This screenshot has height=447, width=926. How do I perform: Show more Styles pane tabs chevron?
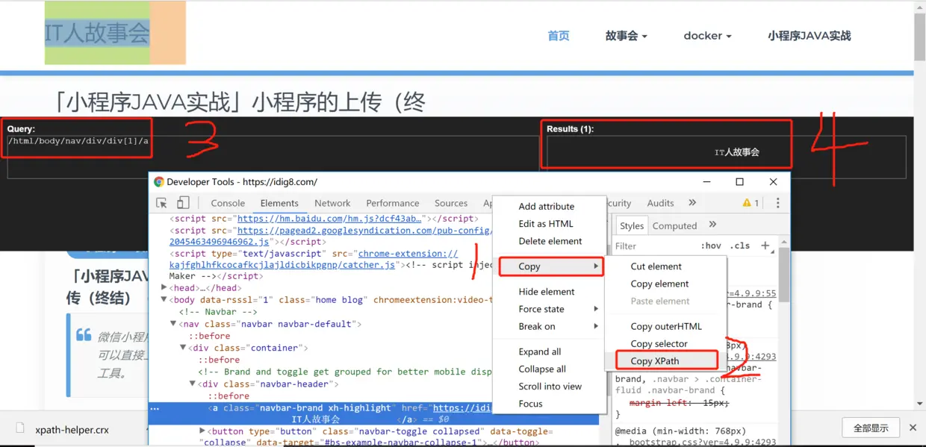(712, 225)
